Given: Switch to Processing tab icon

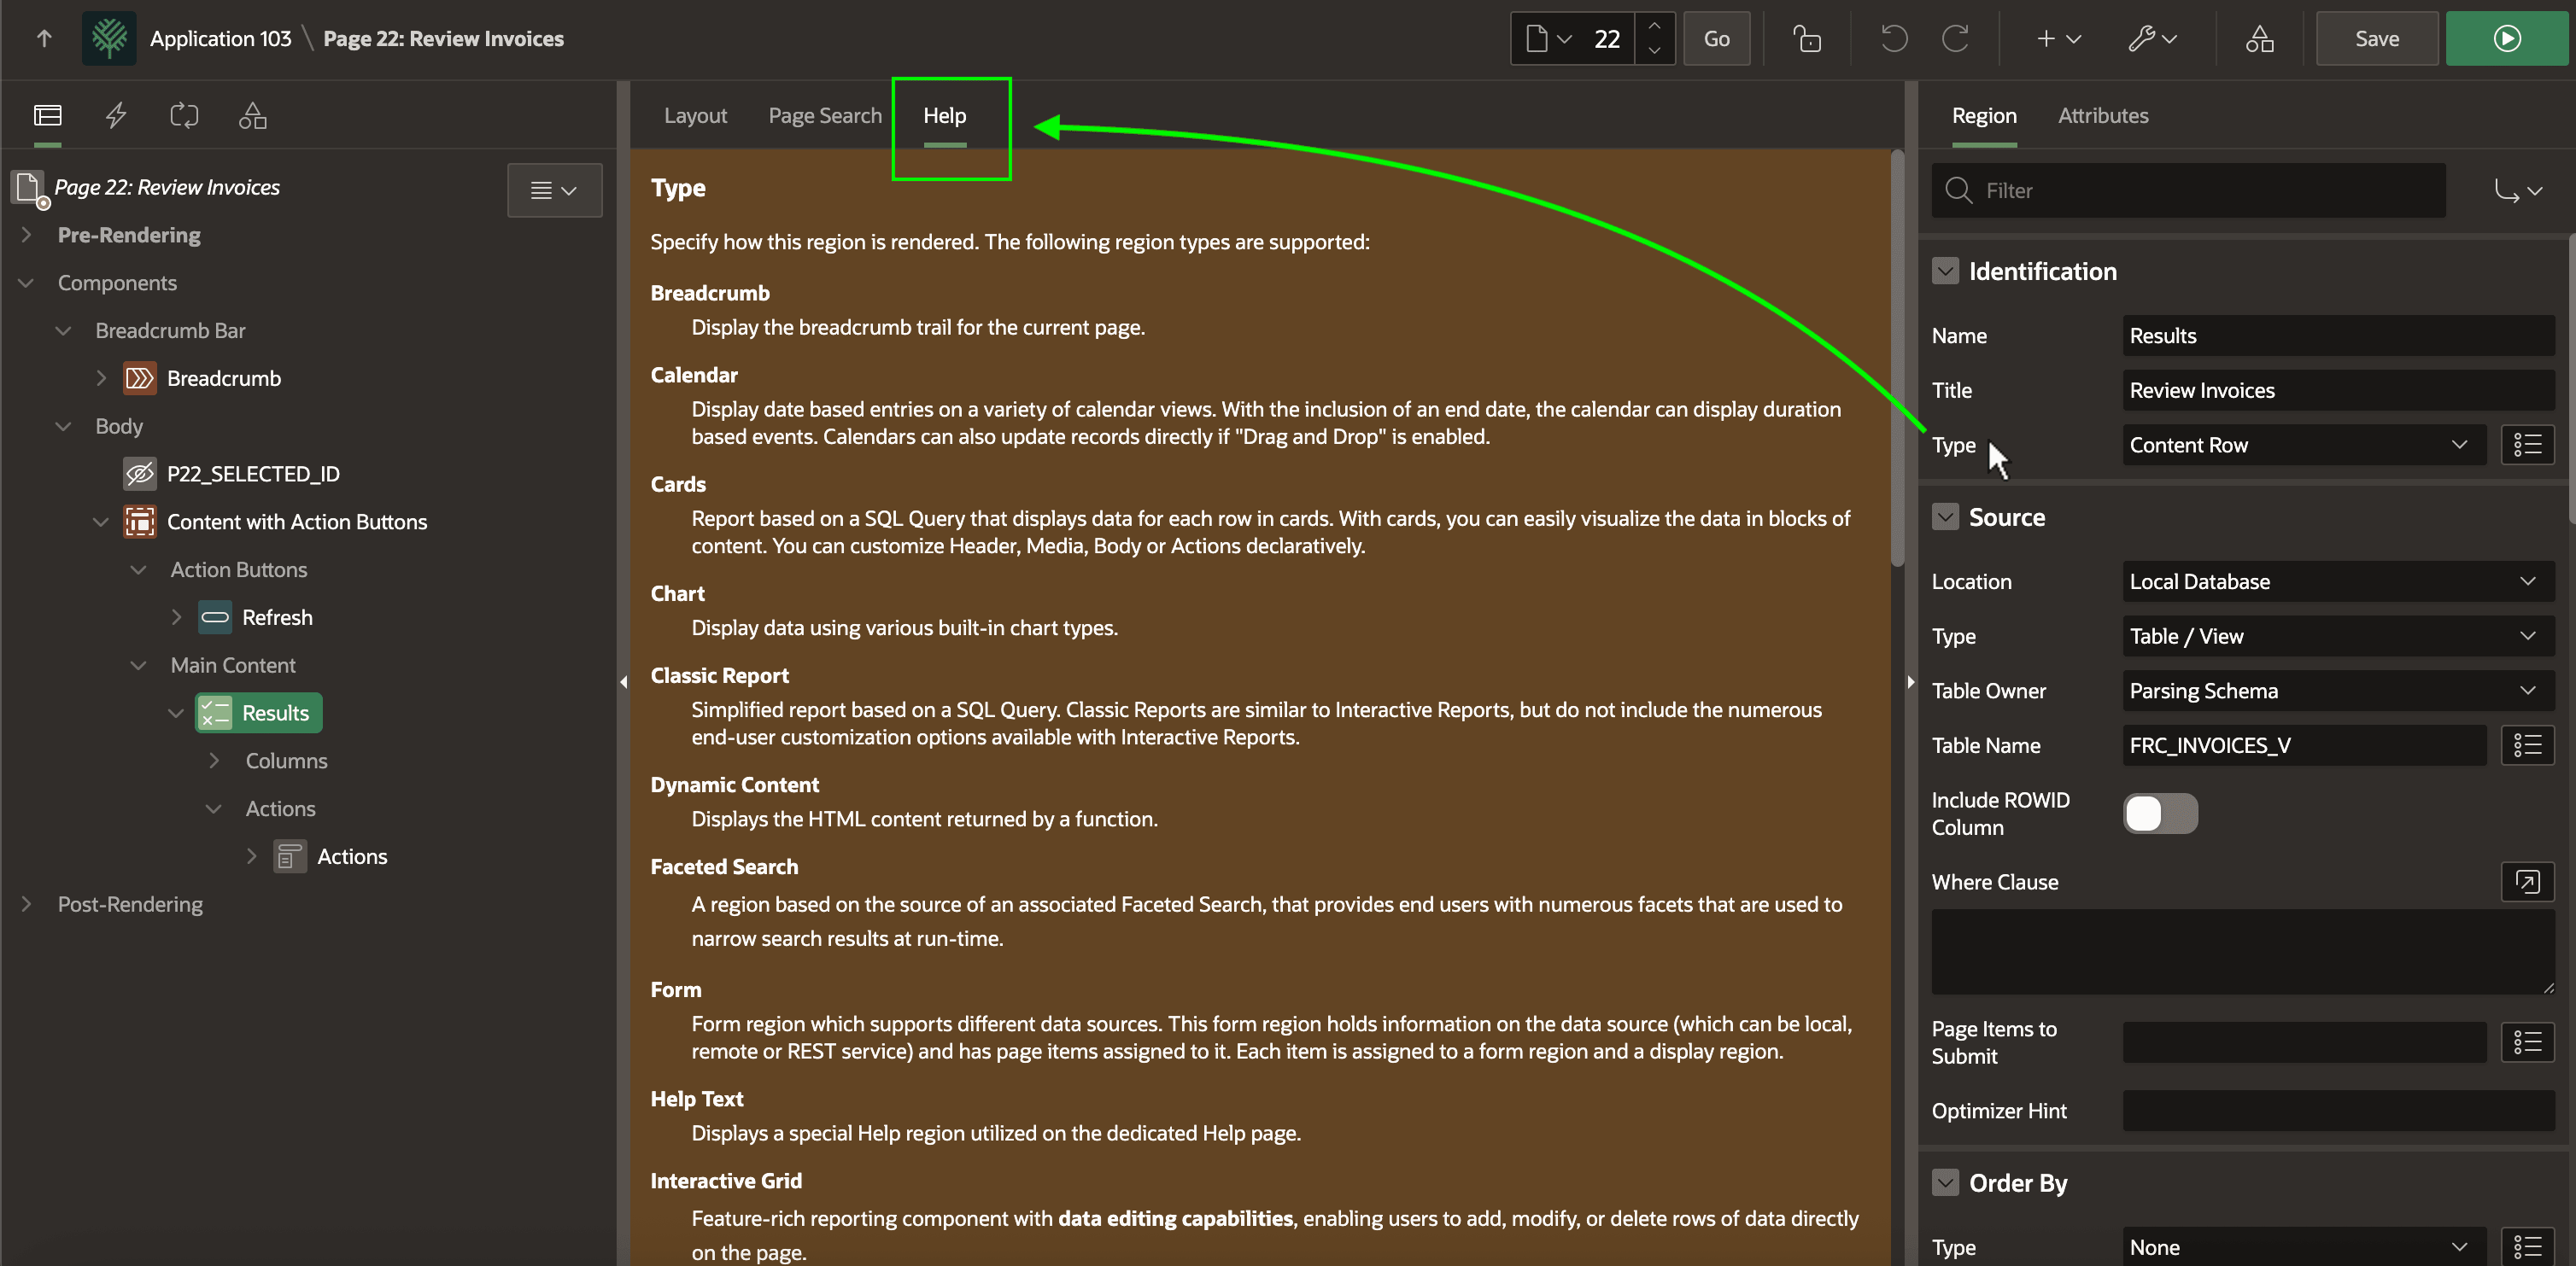Looking at the screenshot, I should (184, 116).
